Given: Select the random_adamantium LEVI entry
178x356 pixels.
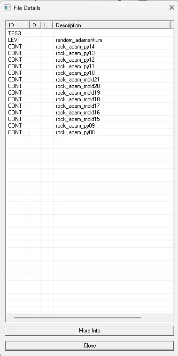Looking at the screenshot, I should pyautogui.click(x=89, y=40).
